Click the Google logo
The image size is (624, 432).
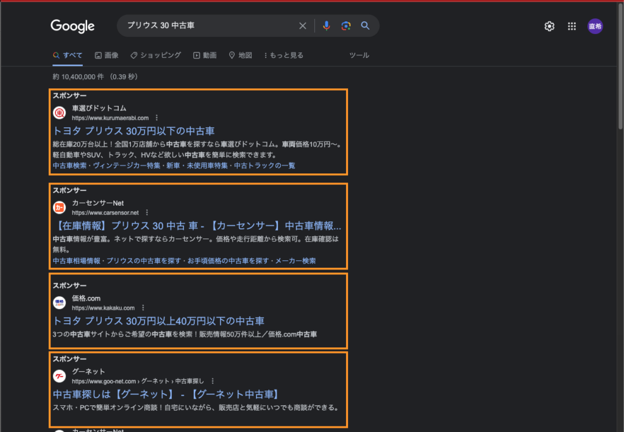[x=73, y=26]
